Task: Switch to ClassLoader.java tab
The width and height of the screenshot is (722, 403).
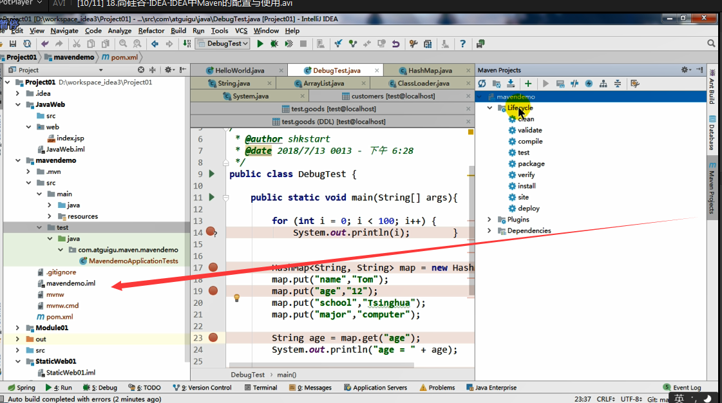Action: pos(423,83)
